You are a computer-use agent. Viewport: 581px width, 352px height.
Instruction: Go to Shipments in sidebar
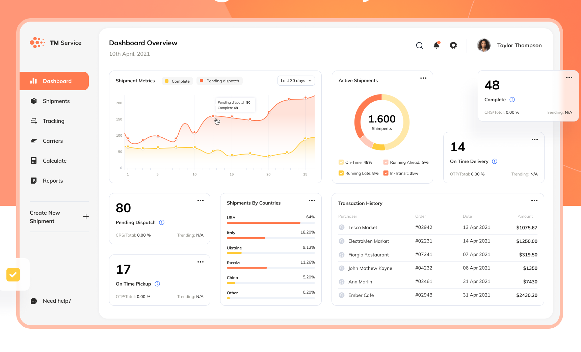point(56,101)
